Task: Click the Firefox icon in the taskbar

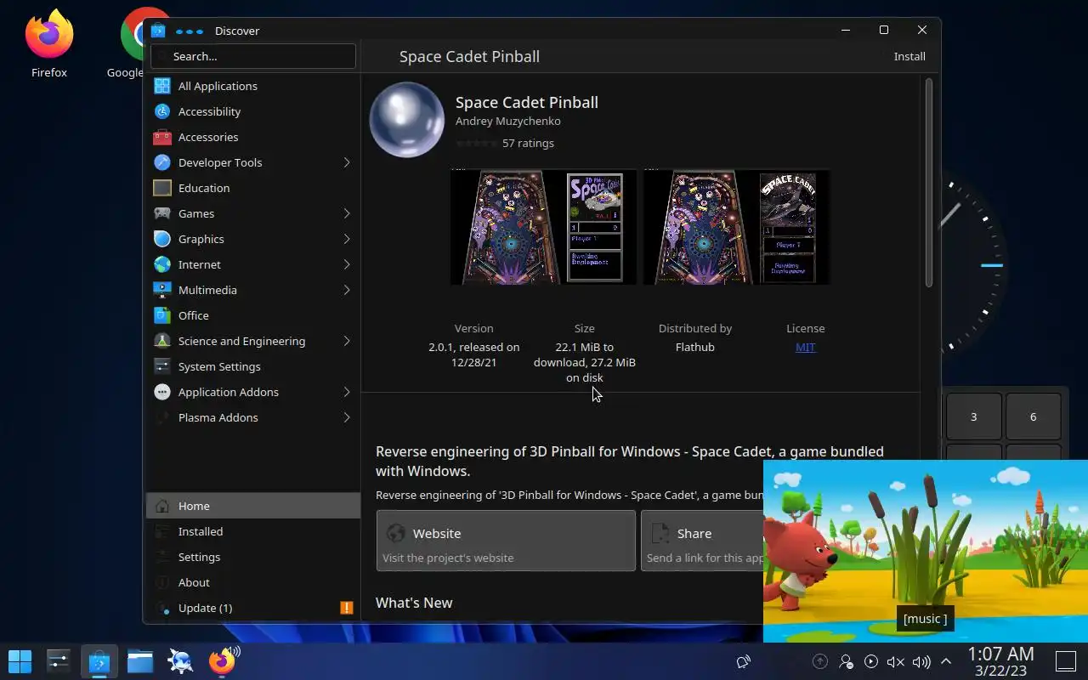Action: pyautogui.click(x=222, y=660)
